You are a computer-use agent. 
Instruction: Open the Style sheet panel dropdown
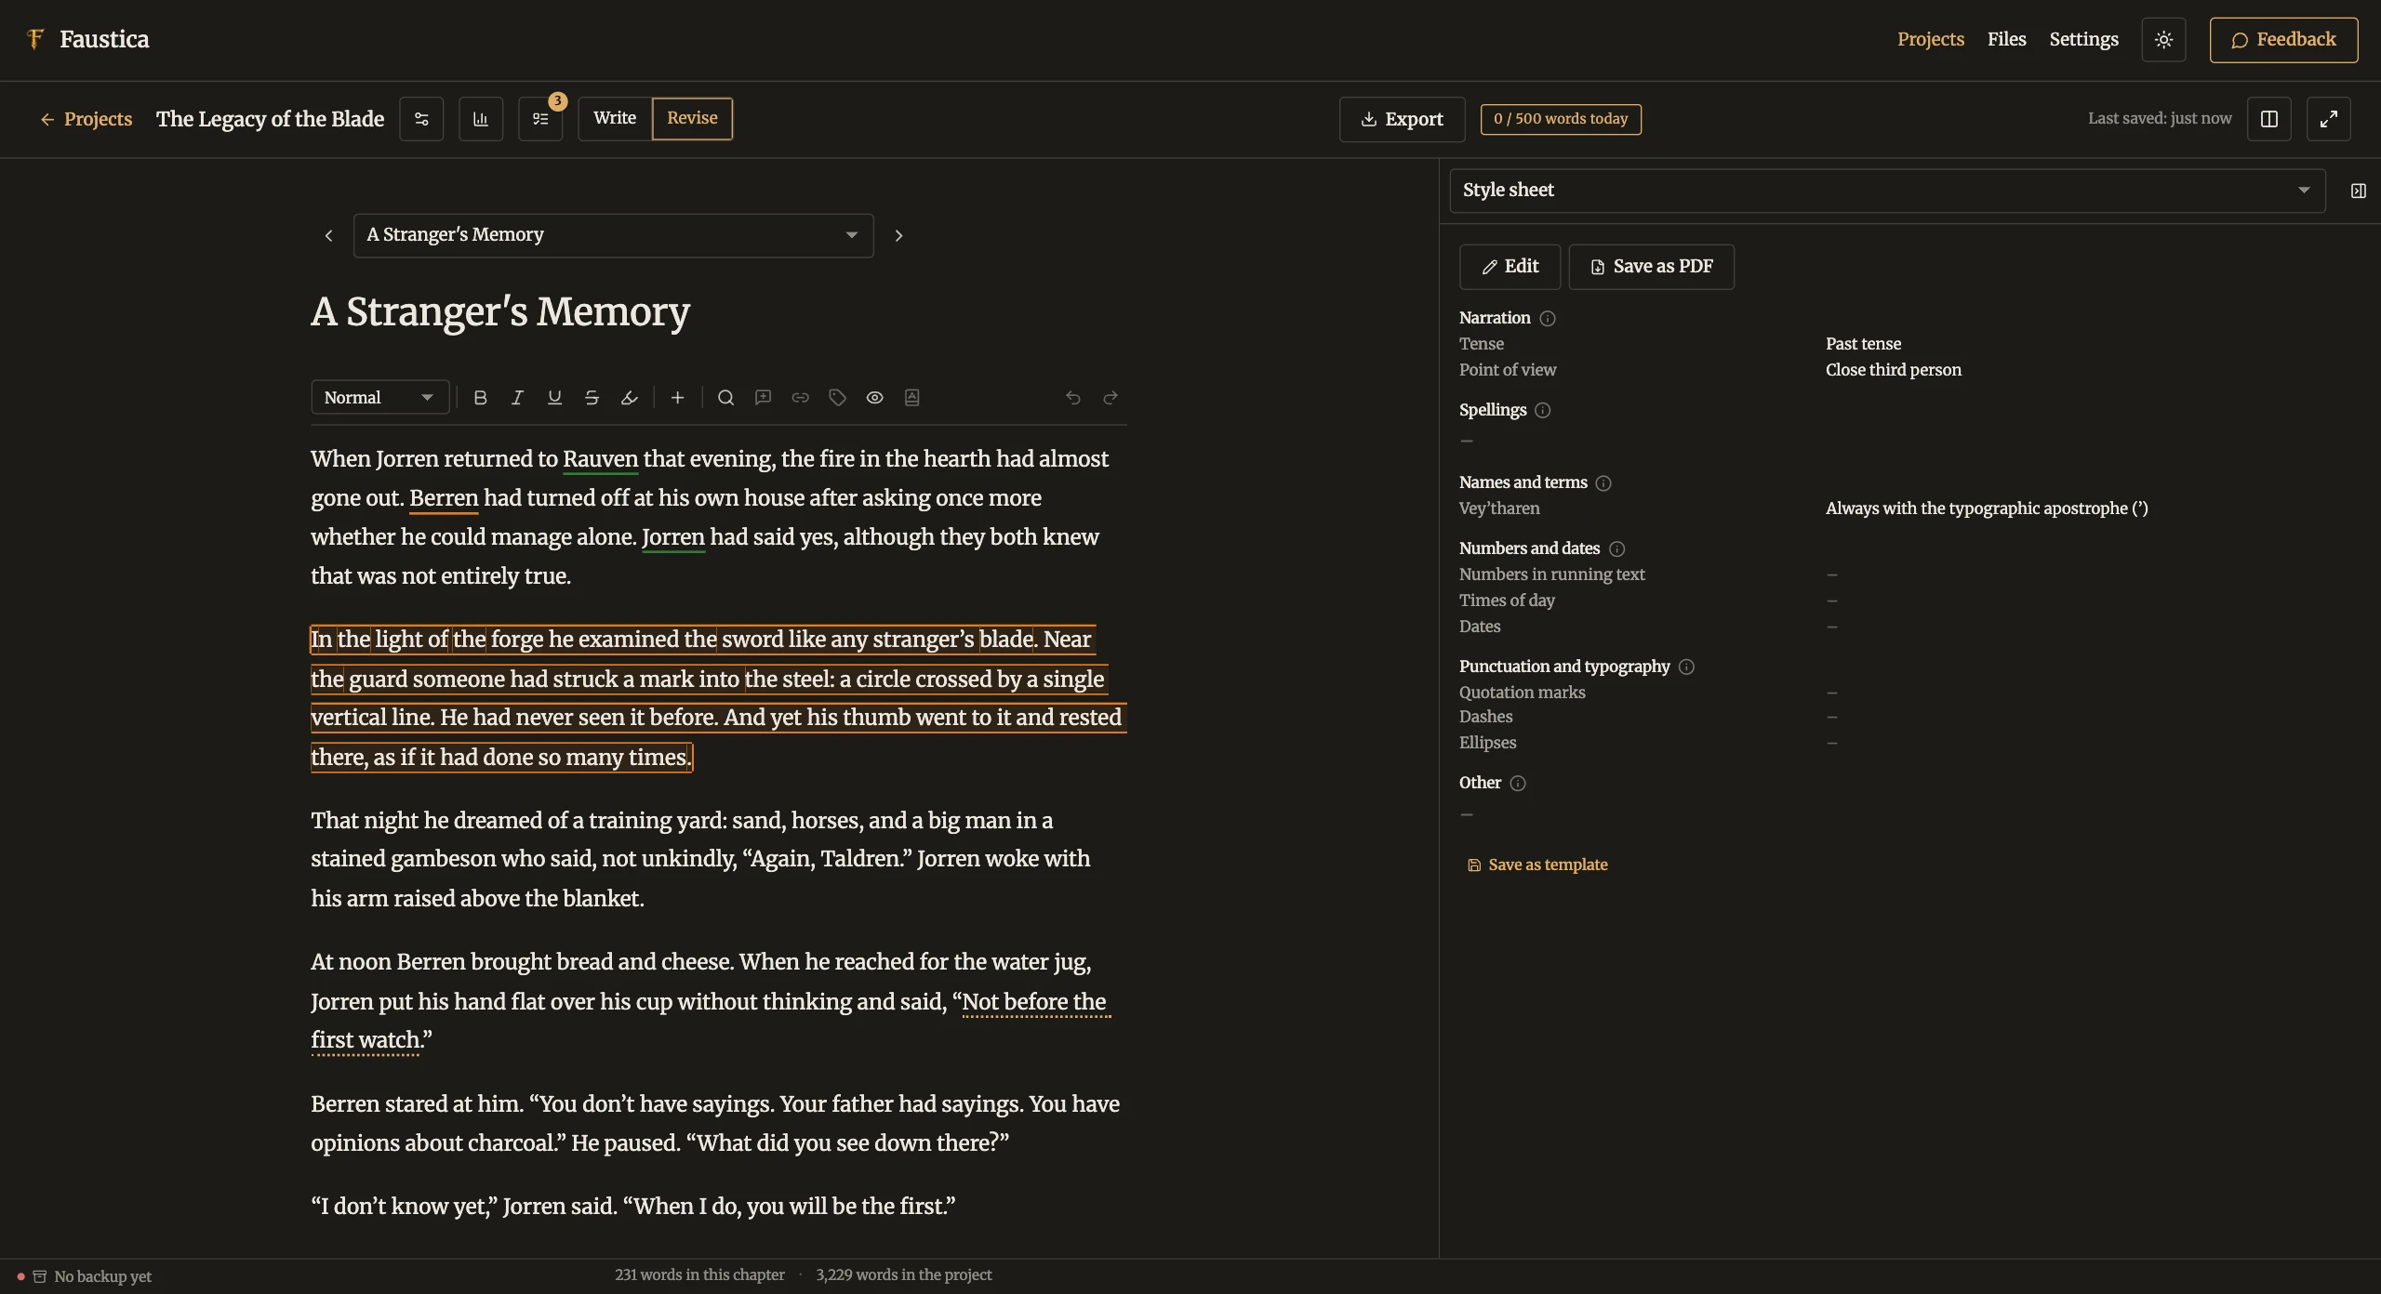pos(1887,191)
